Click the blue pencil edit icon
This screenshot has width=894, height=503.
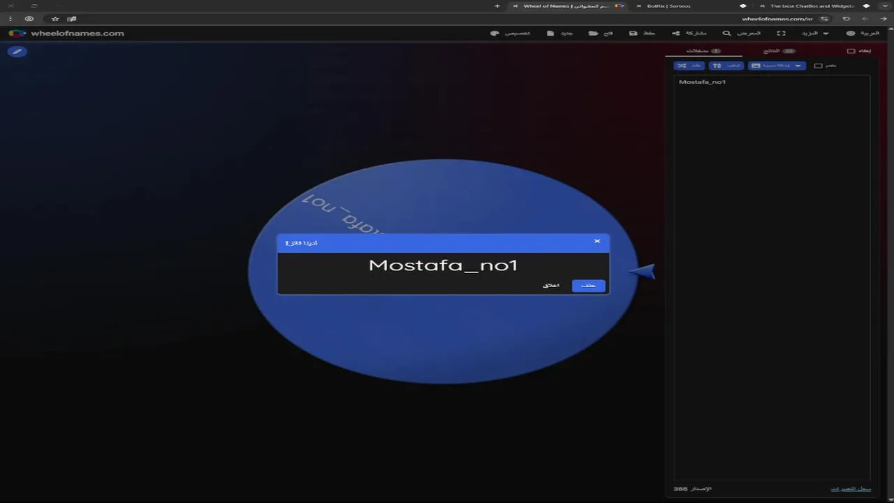17,51
